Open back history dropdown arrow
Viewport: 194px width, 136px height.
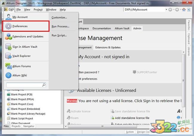point(174,10)
